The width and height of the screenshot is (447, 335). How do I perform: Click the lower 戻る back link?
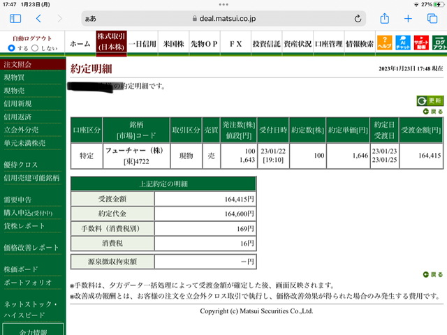pyautogui.click(x=433, y=274)
